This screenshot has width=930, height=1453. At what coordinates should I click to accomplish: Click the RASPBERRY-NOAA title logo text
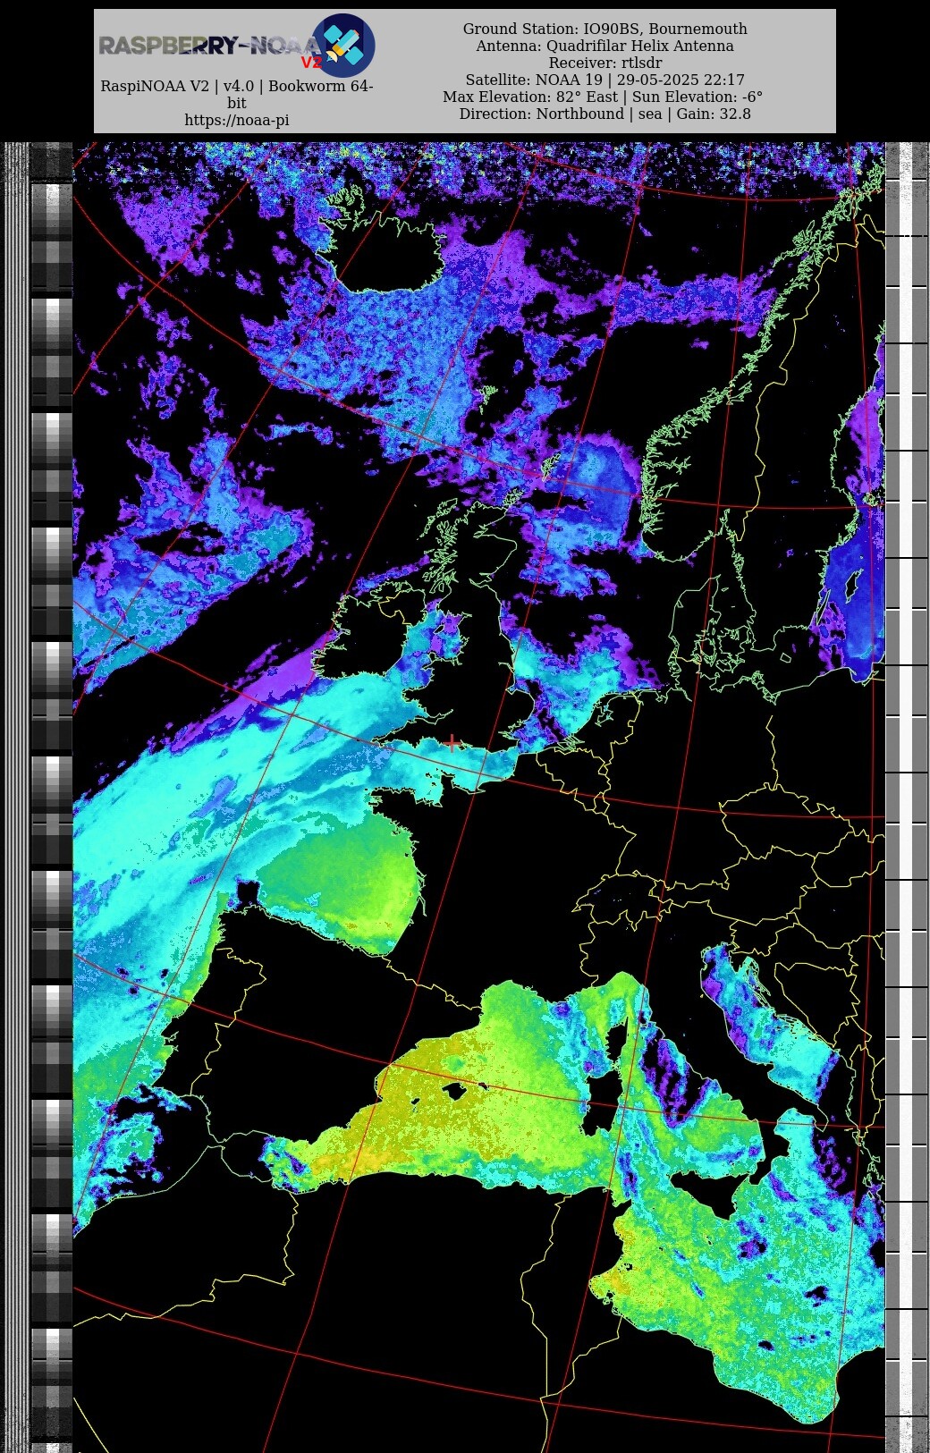point(208,46)
